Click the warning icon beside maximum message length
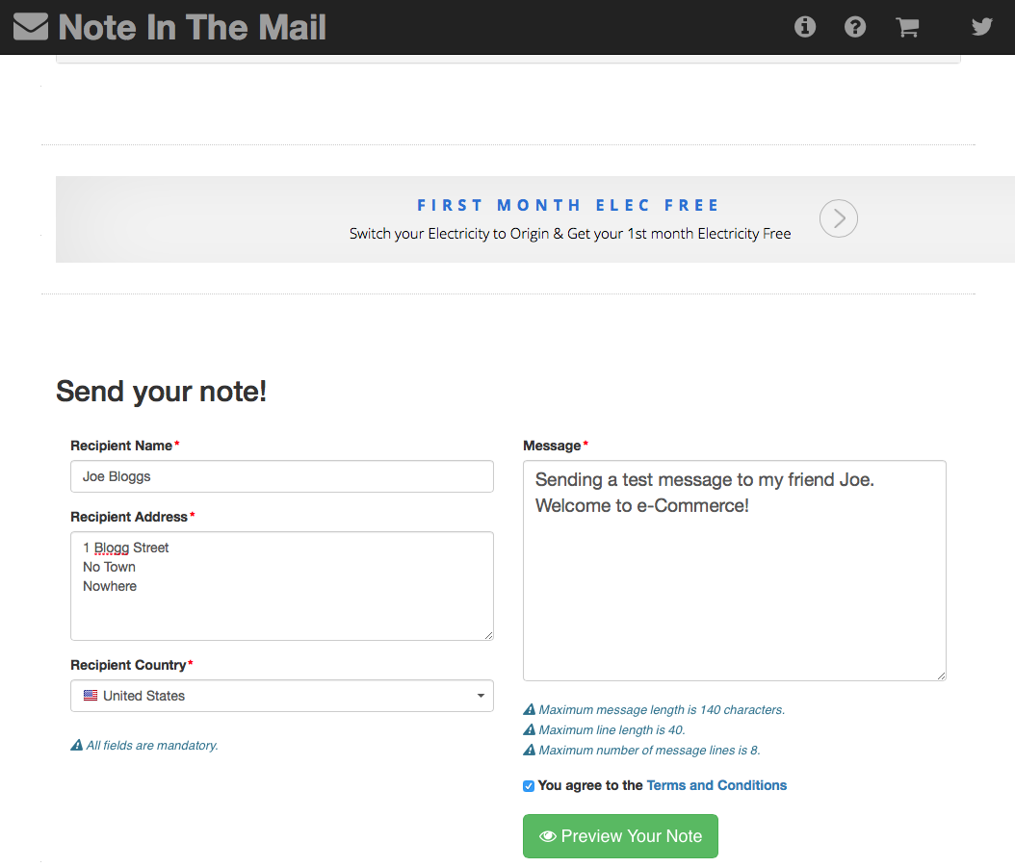 [529, 709]
